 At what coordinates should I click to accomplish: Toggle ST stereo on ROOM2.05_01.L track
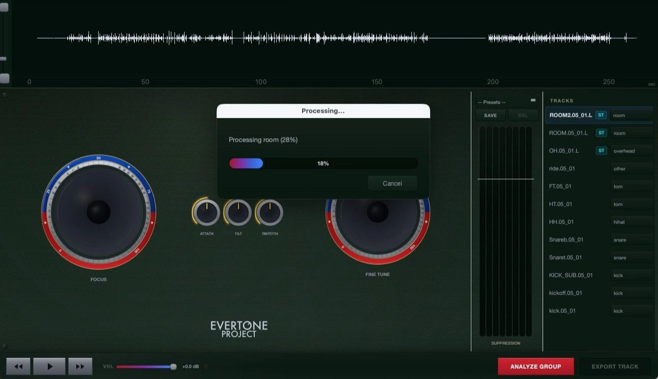601,115
